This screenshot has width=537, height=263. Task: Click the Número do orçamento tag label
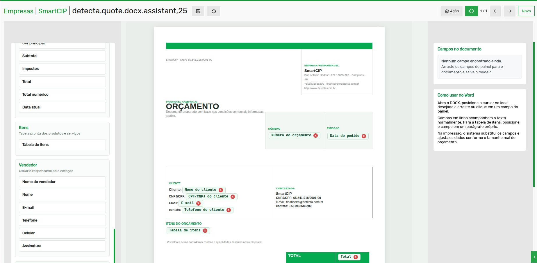[x=291, y=135]
